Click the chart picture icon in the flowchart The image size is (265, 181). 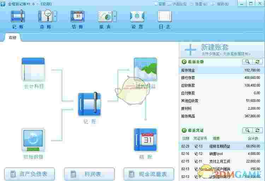[x=145, y=69]
